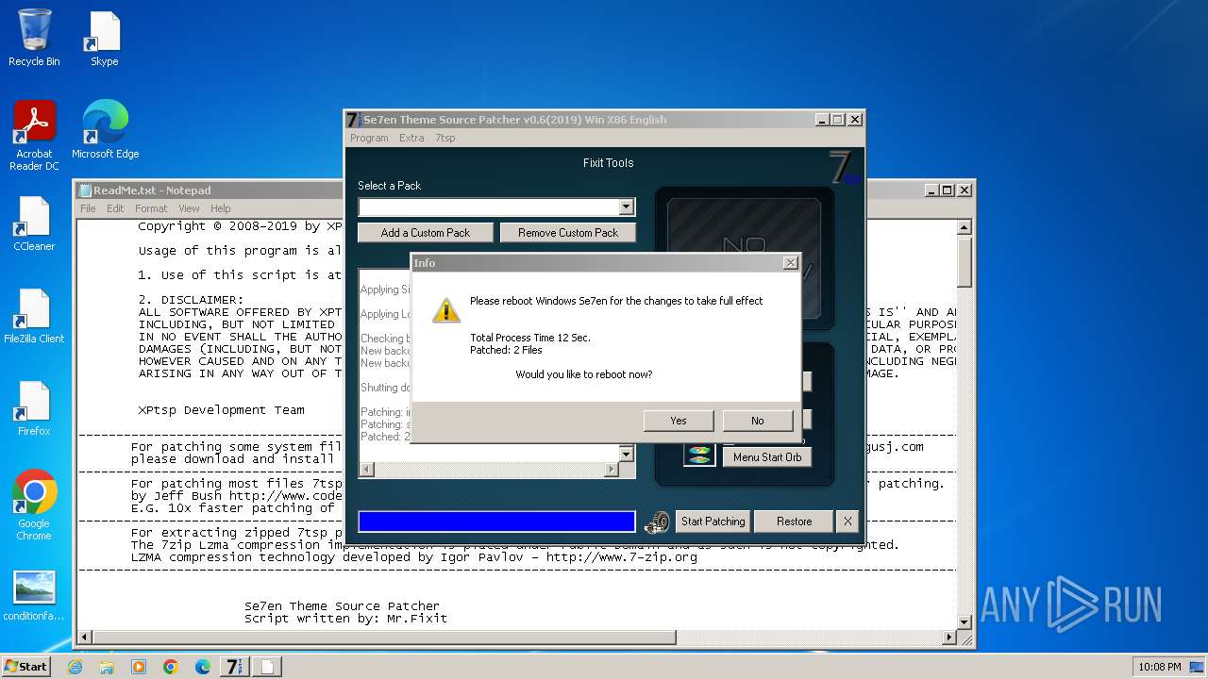Open 7tsp menu in patcher
This screenshot has width=1208, height=679.
click(445, 138)
